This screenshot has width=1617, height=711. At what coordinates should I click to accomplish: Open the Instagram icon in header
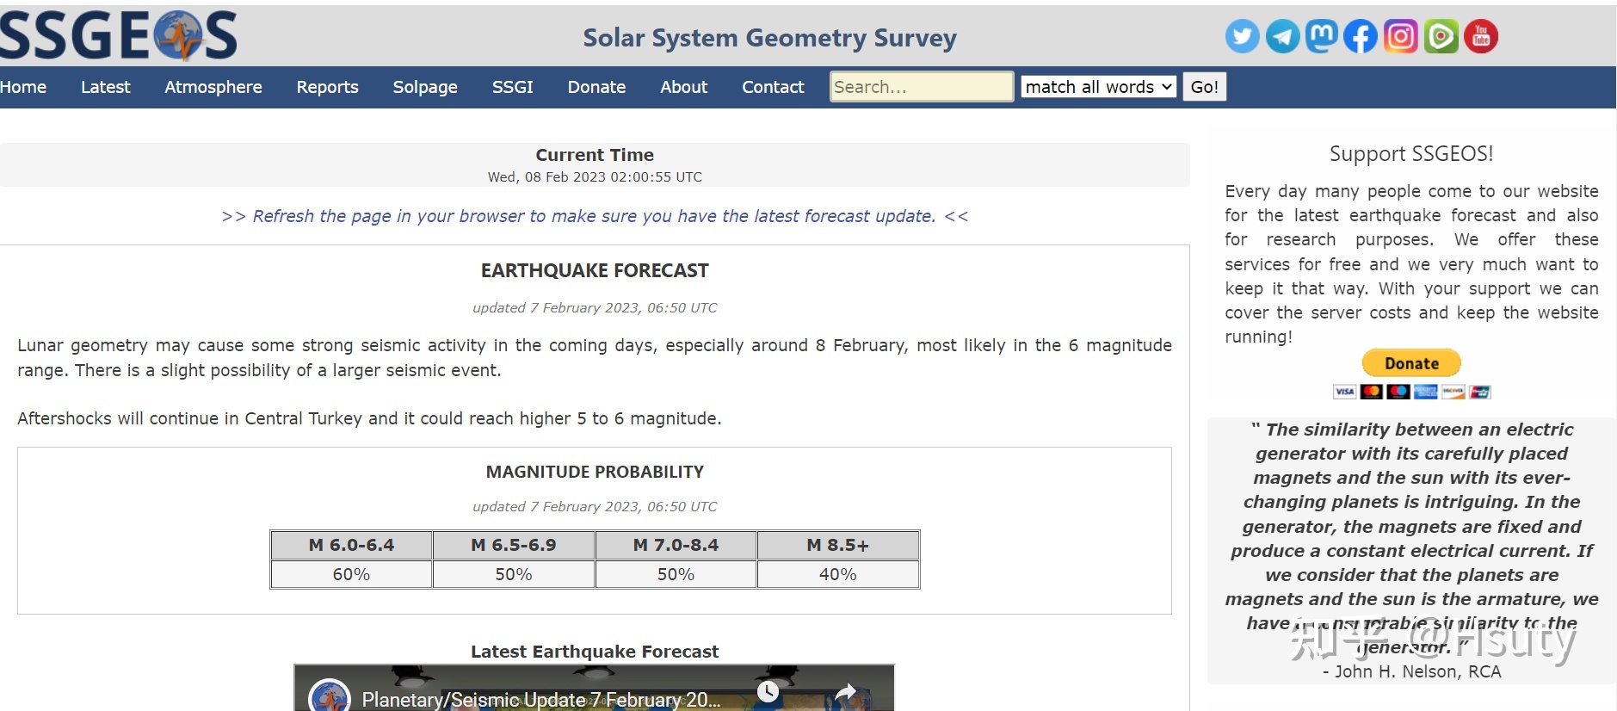(1400, 36)
